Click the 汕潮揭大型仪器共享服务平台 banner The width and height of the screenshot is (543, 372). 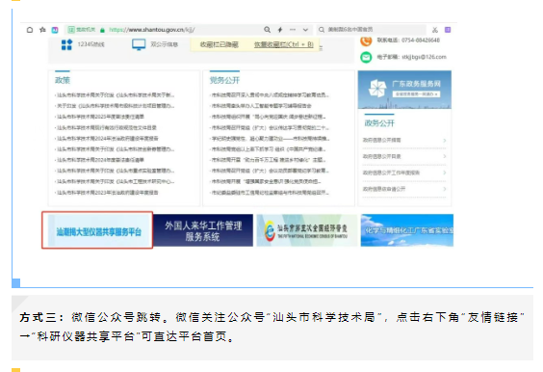click(98, 230)
